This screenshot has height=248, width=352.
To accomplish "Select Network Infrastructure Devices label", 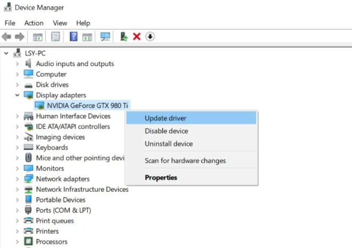I will 82,189.
